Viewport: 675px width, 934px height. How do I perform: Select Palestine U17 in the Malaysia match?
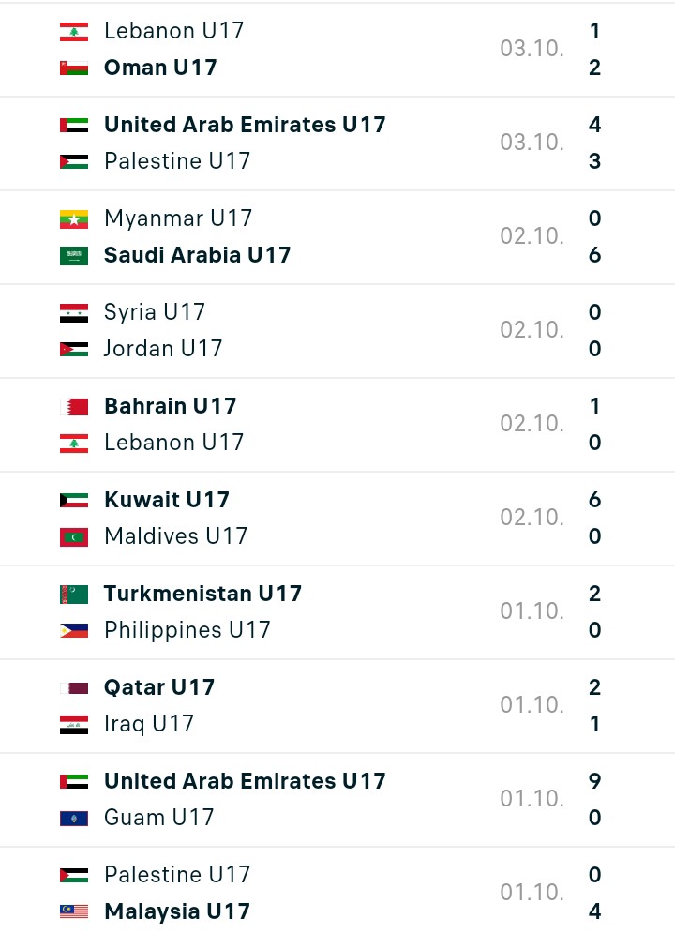tap(177, 875)
